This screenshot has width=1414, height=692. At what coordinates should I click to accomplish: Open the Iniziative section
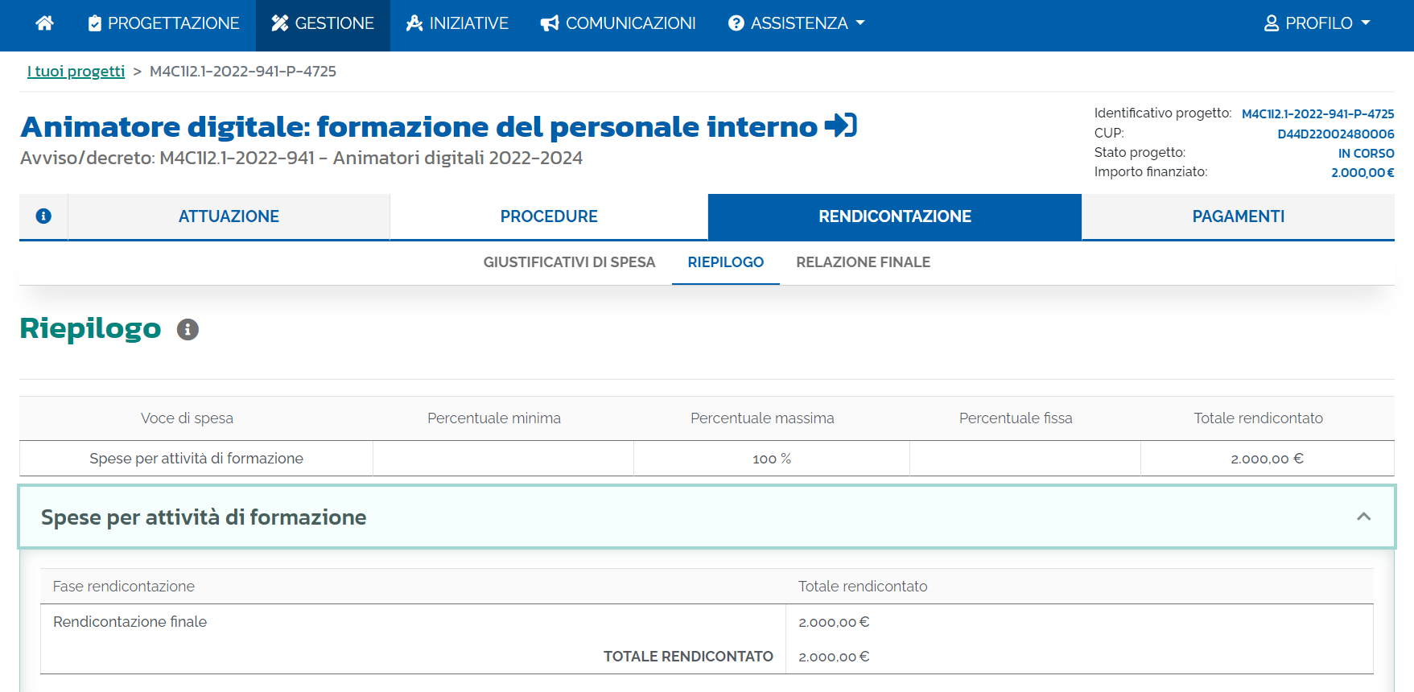tap(457, 23)
